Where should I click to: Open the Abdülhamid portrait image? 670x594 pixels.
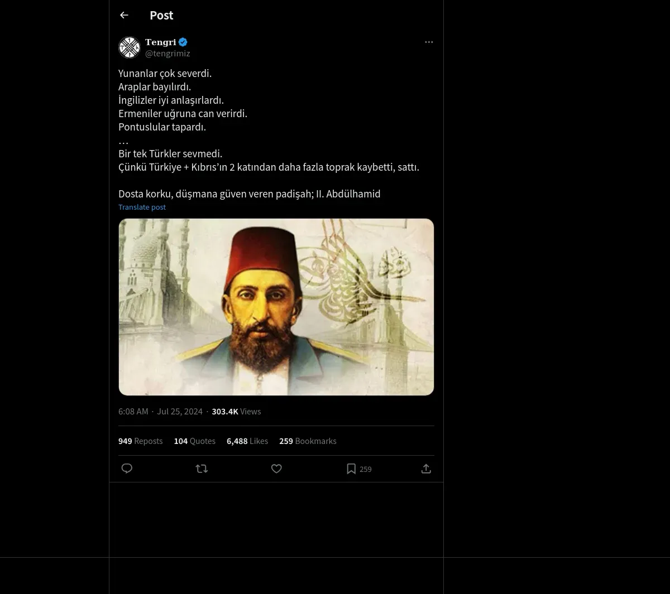(276, 307)
